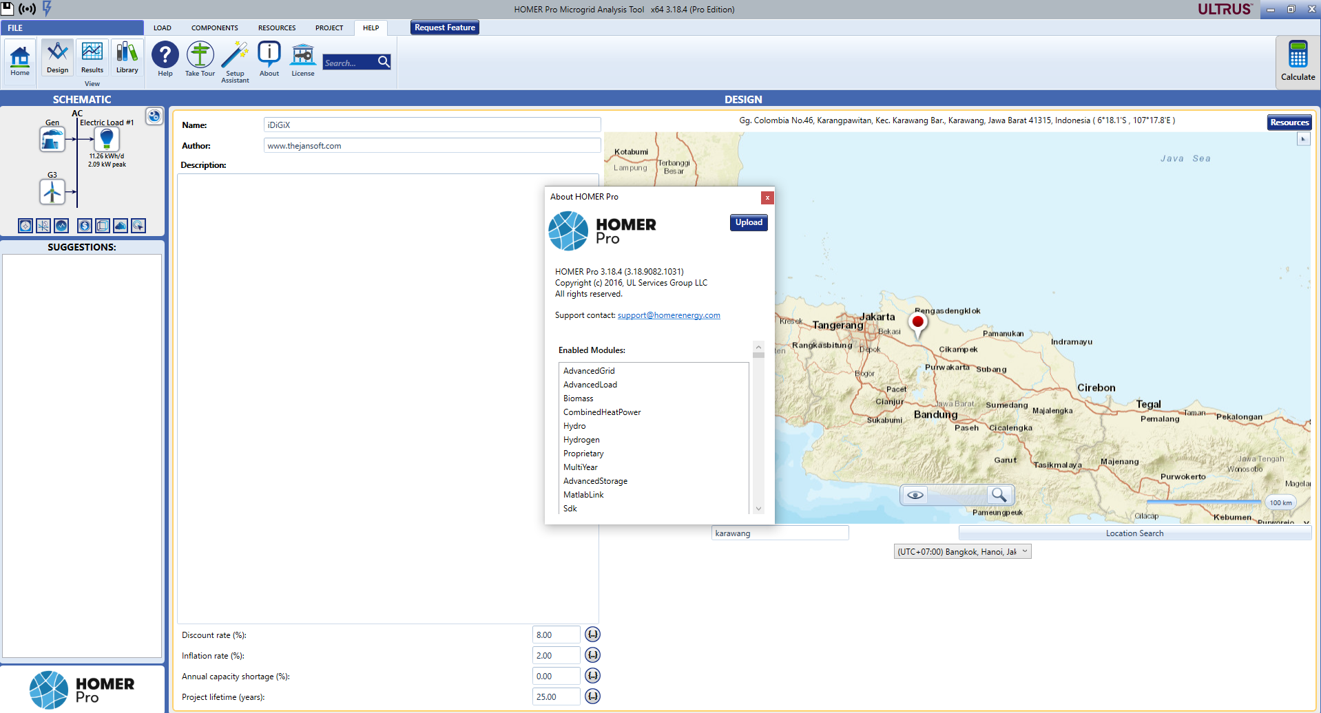1321x713 pixels.
Task: Select AdvancedGrid in Enabled Modules
Action: point(589,371)
